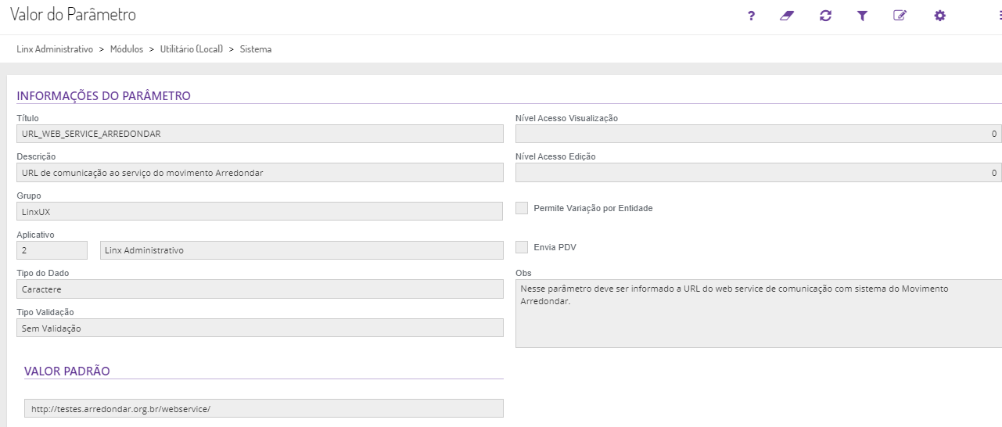Open the filter funnel icon
Image resolution: width=1002 pixels, height=427 pixels.
point(862,16)
